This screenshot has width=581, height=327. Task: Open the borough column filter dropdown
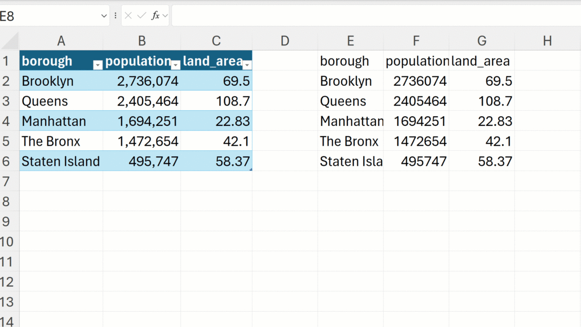(x=98, y=65)
